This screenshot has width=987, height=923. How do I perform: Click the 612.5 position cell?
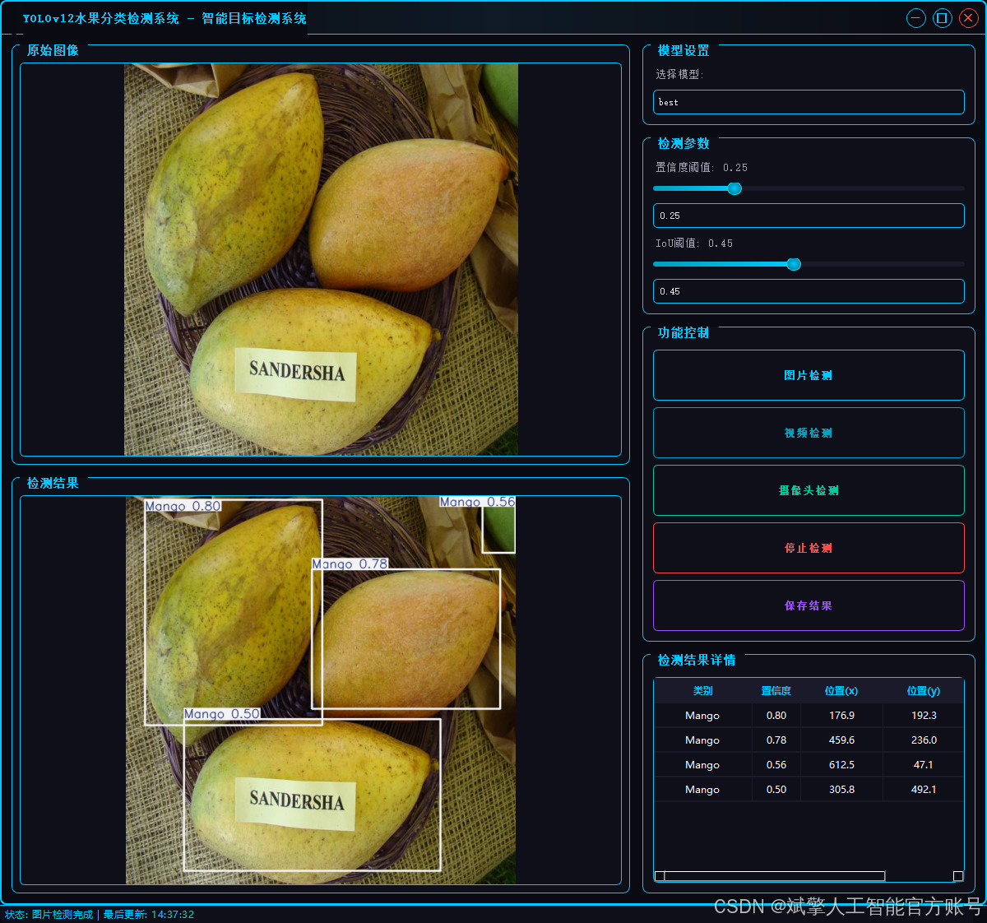click(841, 765)
